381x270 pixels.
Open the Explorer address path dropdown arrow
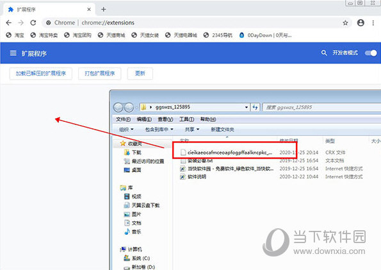point(247,107)
